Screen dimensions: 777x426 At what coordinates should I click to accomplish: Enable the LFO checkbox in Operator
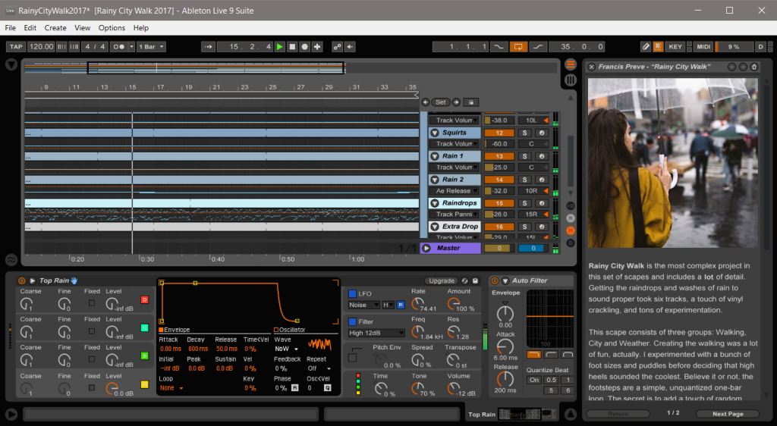pos(352,293)
